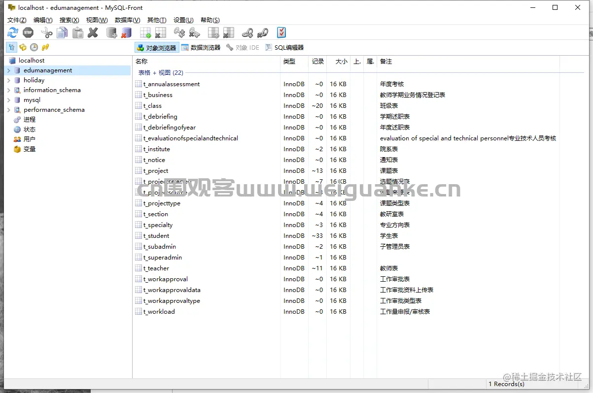Toggle the tree navigator view icon

tap(11, 47)
